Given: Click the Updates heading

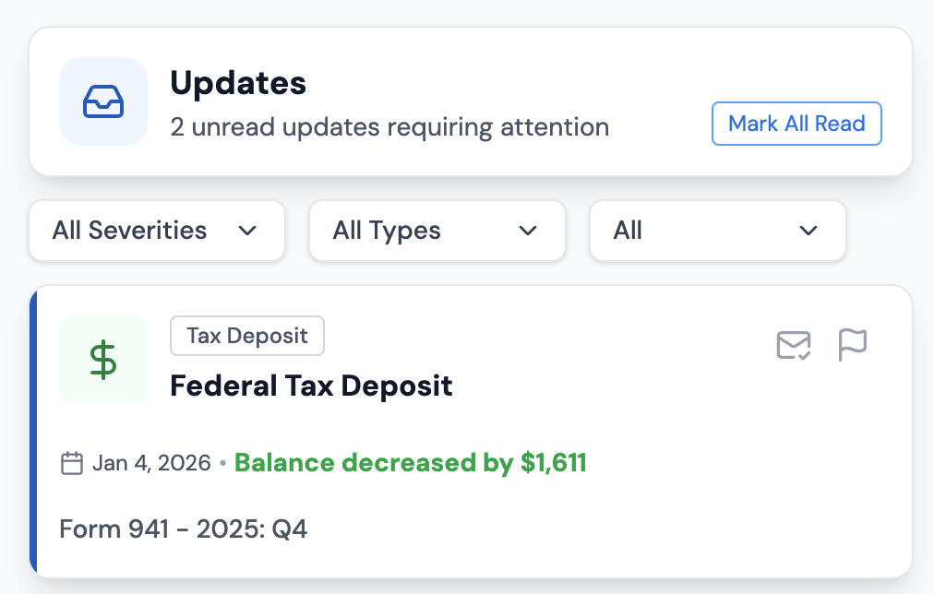Looking at the screenshot, I should pos(237,82).
